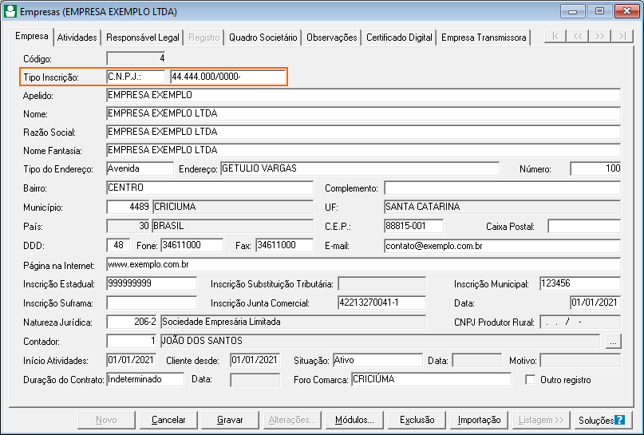
Task: Go to first record navigation arrow
Action: click(555, 37)
